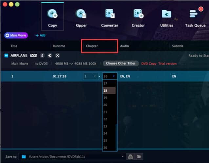Click the Runtime column header
Screen dimensions: 209x163
59,46
